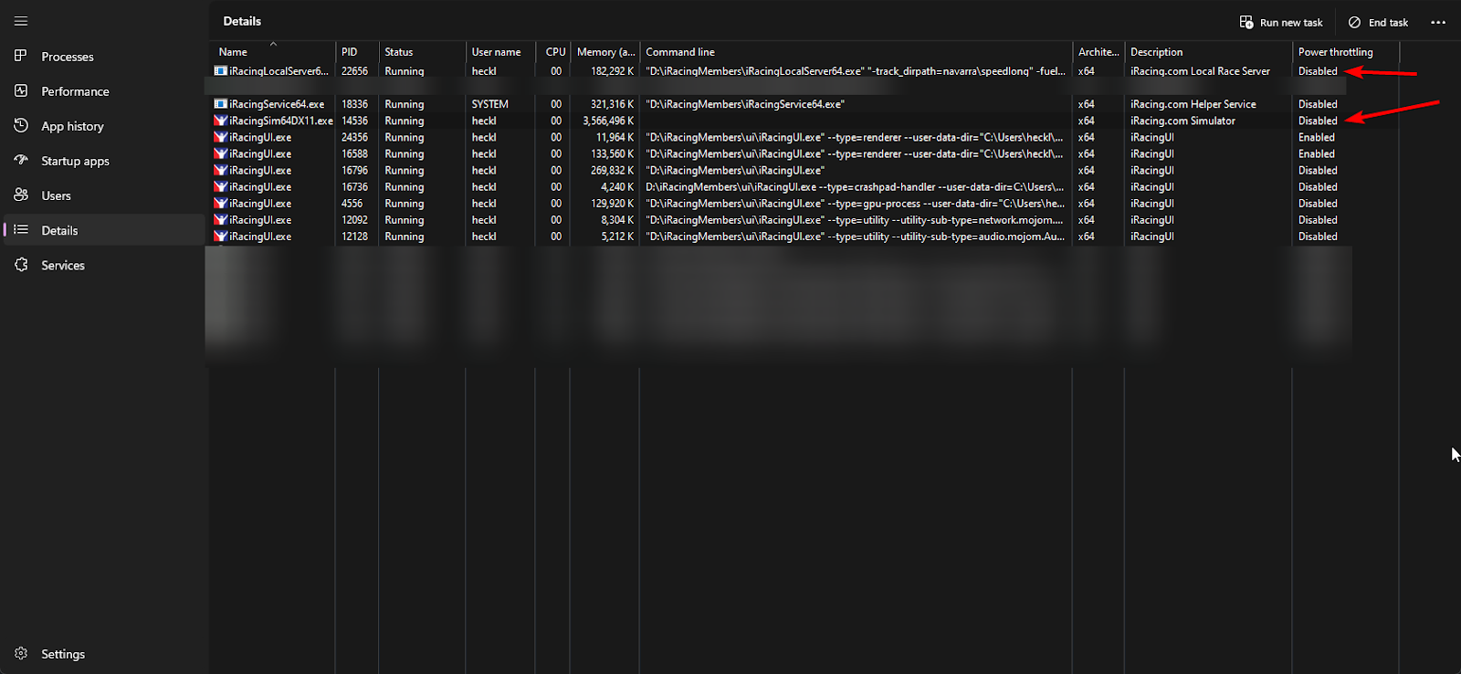Click iRacing.com Local Race Server description
The image size is (1461, 674).
coord(1200,70)
